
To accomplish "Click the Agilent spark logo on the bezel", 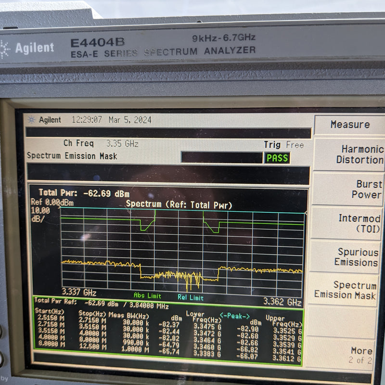I will pos(6,48).
